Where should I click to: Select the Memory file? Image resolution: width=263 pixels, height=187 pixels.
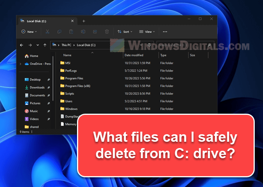tap(69, 124)
